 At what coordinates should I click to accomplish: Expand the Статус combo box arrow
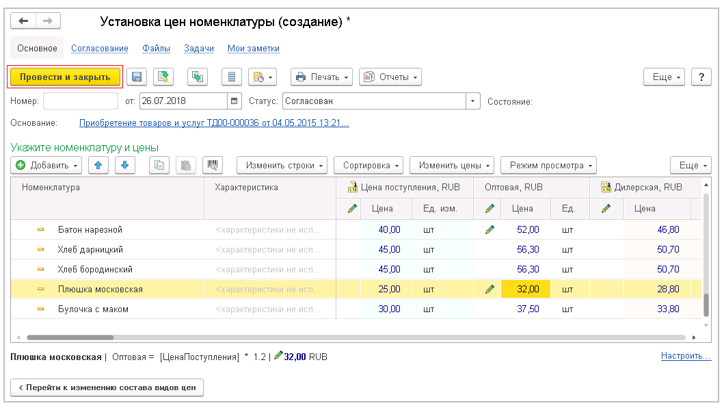point(473,101)
